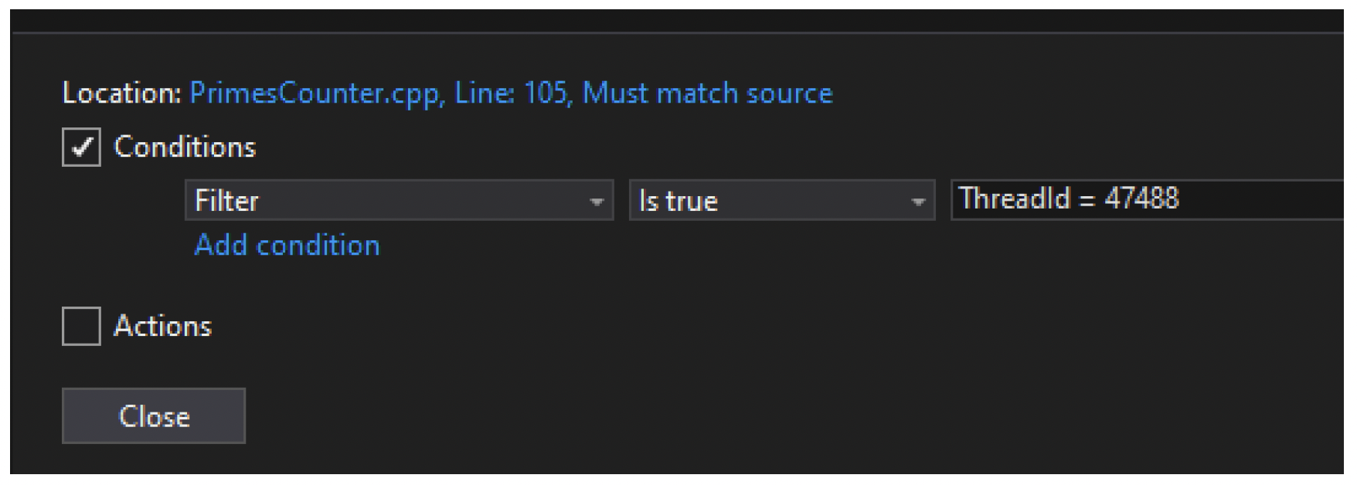
Task: Click the empty box icon beside Actions
Action: point(81,326)
